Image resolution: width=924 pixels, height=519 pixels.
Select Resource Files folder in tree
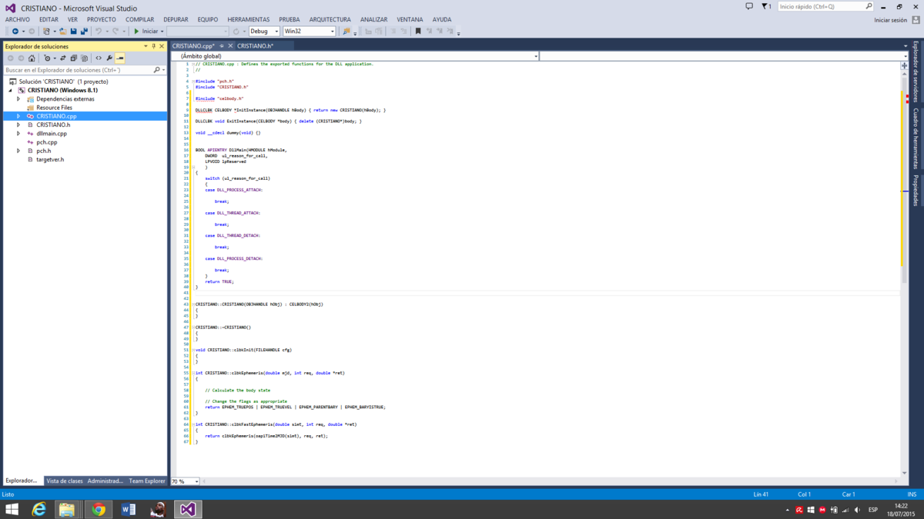(54, 108)
